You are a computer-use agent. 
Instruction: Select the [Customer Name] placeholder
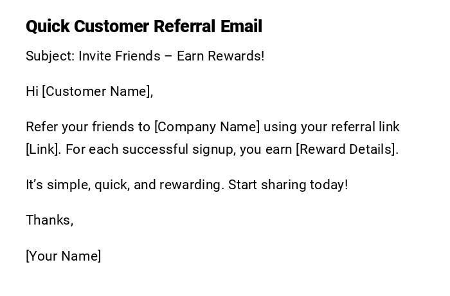(x=97, y=91)
